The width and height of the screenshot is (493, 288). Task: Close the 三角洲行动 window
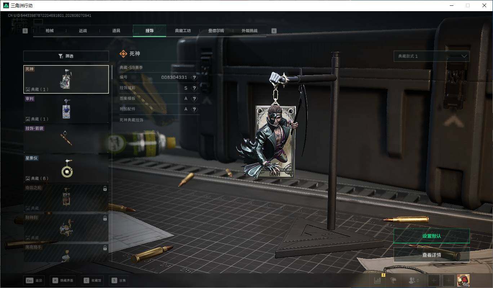[484, 5]
